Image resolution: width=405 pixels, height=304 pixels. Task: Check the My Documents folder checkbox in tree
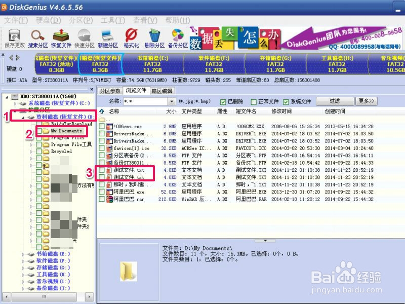click(39, 131)
